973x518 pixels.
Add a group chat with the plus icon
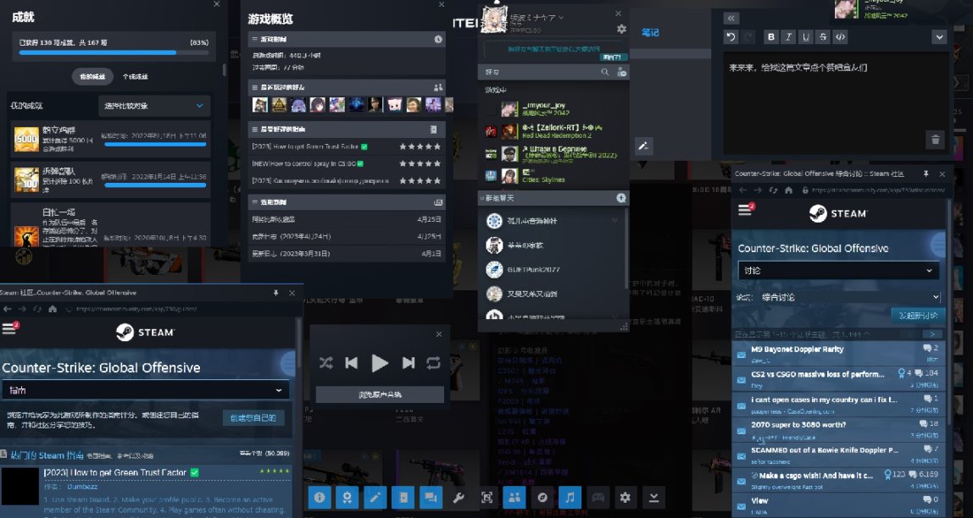(x=620, y=198)
